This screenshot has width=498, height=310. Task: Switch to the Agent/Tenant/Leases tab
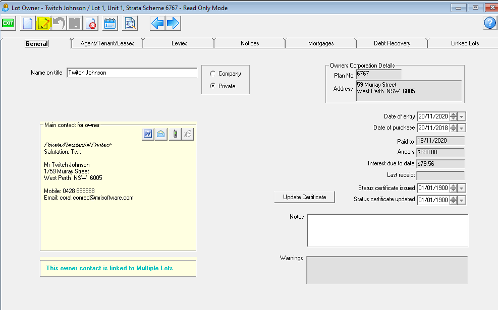[107, 43]
